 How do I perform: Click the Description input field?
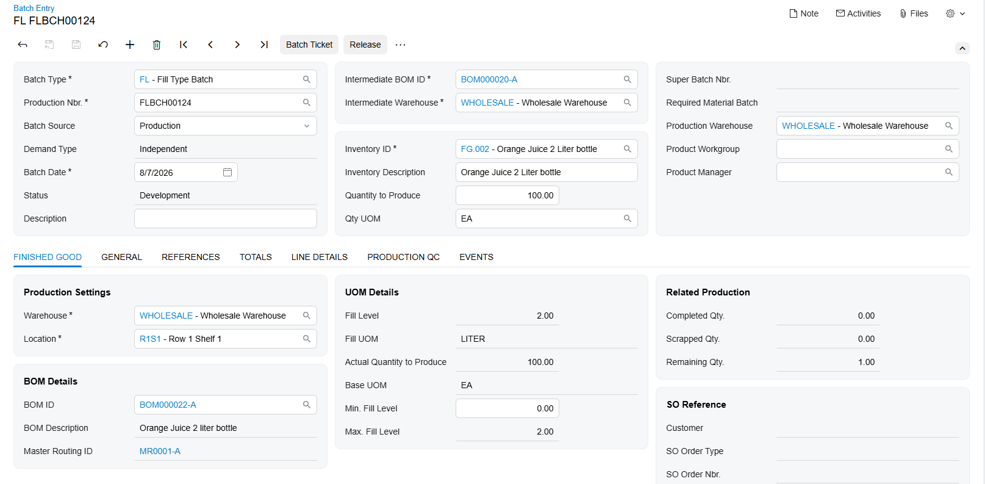[x=226, y=219]
